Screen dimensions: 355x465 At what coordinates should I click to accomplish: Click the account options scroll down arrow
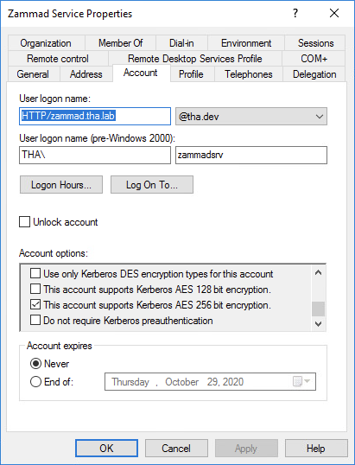point(318,323)
